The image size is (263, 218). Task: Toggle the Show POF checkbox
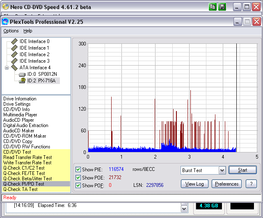(78, 186)
